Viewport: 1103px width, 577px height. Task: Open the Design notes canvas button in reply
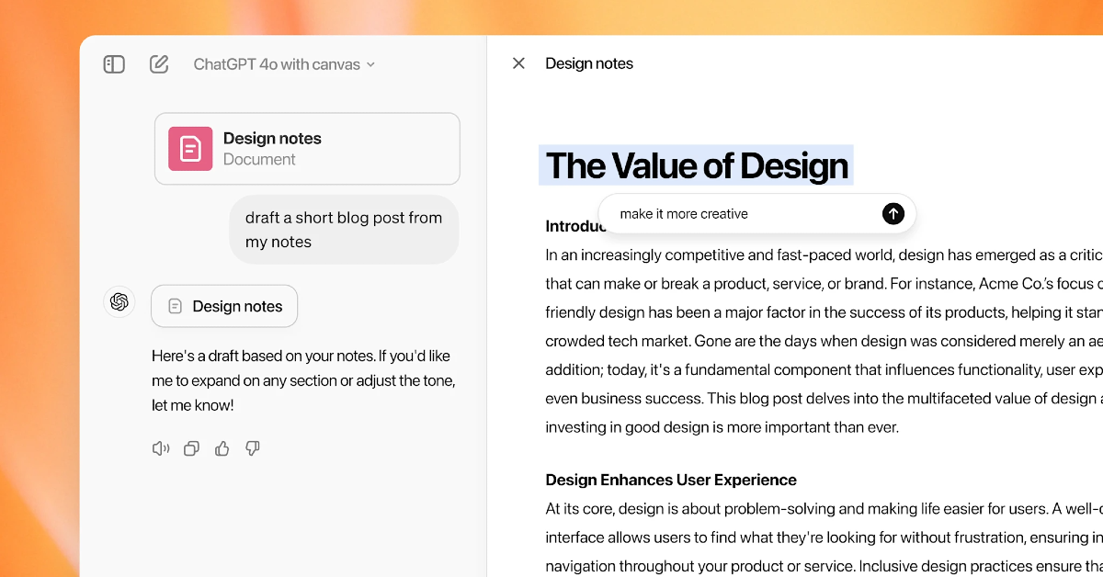tap(224, 306)
